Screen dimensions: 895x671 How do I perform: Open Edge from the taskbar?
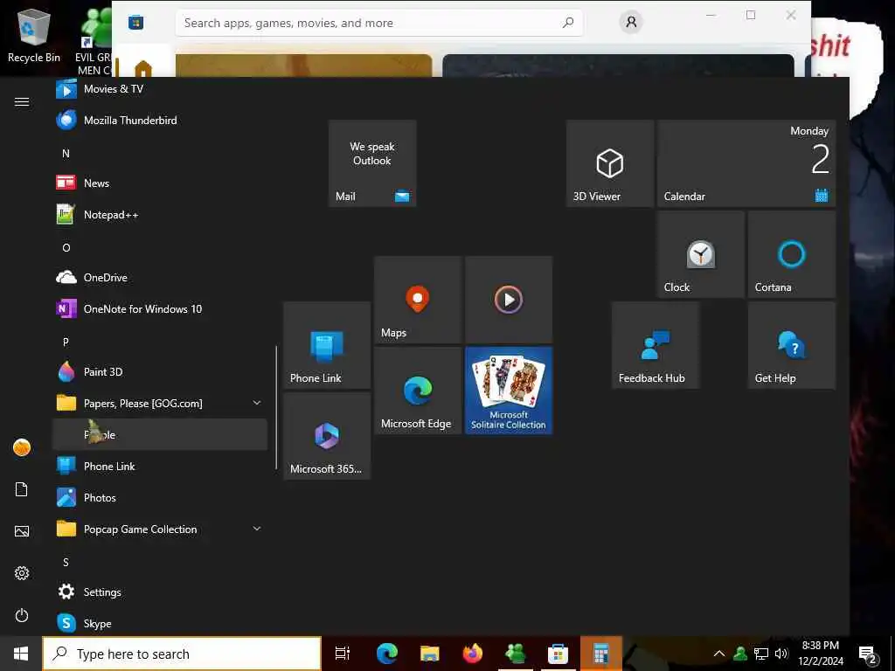tap(386, 654)
